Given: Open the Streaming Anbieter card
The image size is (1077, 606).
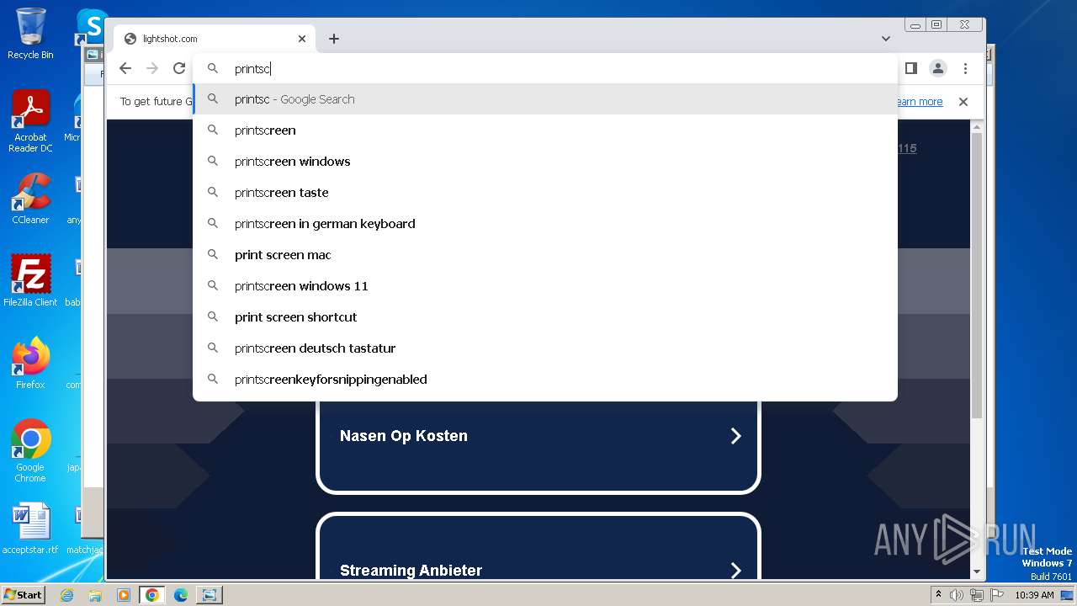Looking at the screenshot, I should 538,546.
